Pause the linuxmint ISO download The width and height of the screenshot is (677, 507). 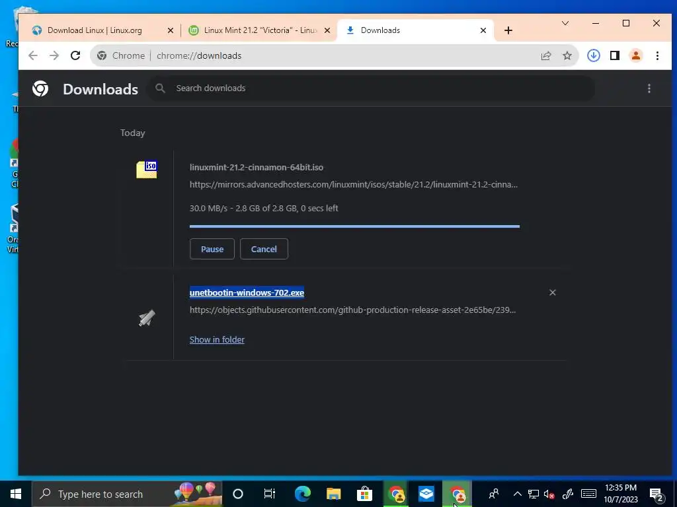pyautogui.click(x=212, y=249)
